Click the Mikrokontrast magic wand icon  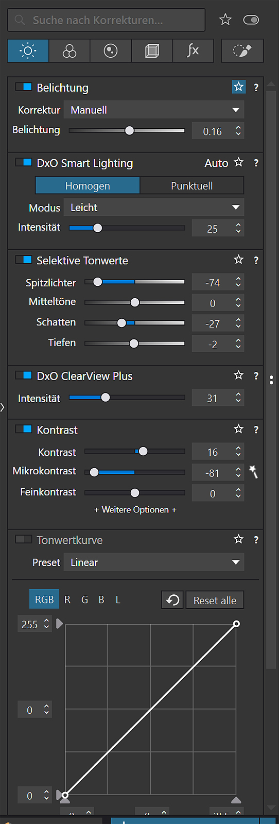click(253, 471)
